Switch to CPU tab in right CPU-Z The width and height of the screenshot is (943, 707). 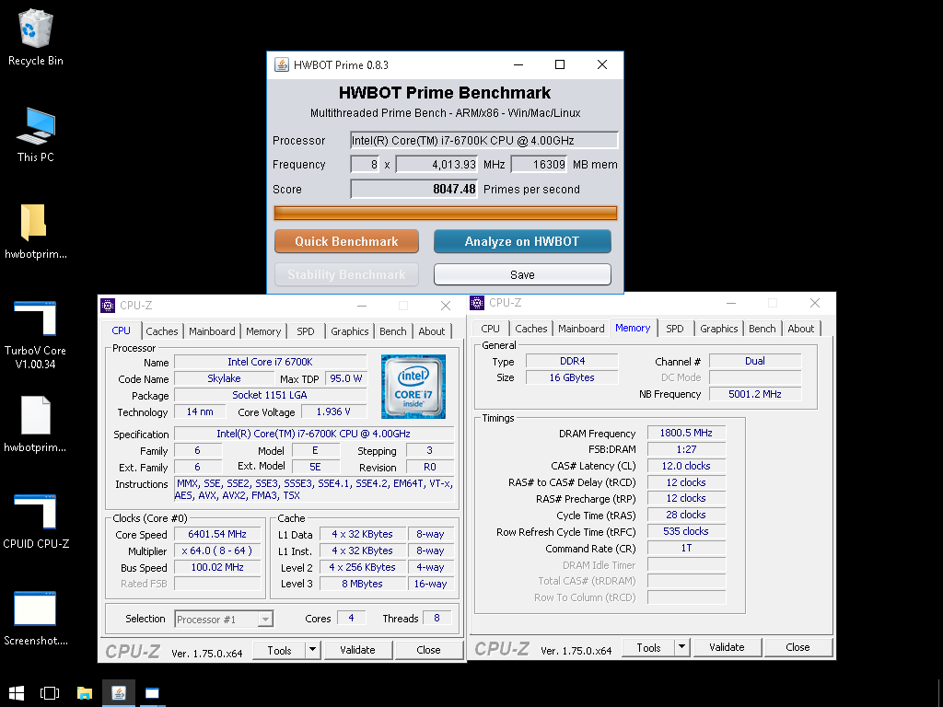tap(490, 329)
